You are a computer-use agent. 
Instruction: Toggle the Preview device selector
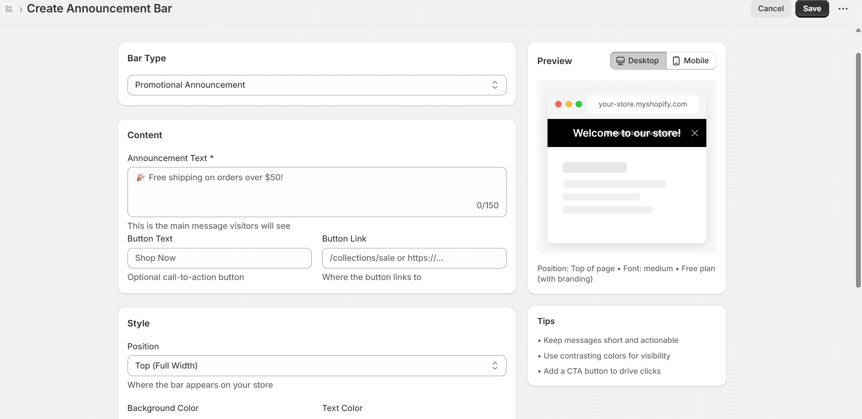[663, 60]
